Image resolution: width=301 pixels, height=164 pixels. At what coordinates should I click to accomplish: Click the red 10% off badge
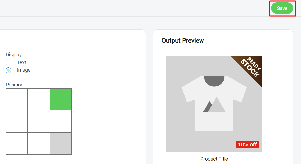pos(247,144)
